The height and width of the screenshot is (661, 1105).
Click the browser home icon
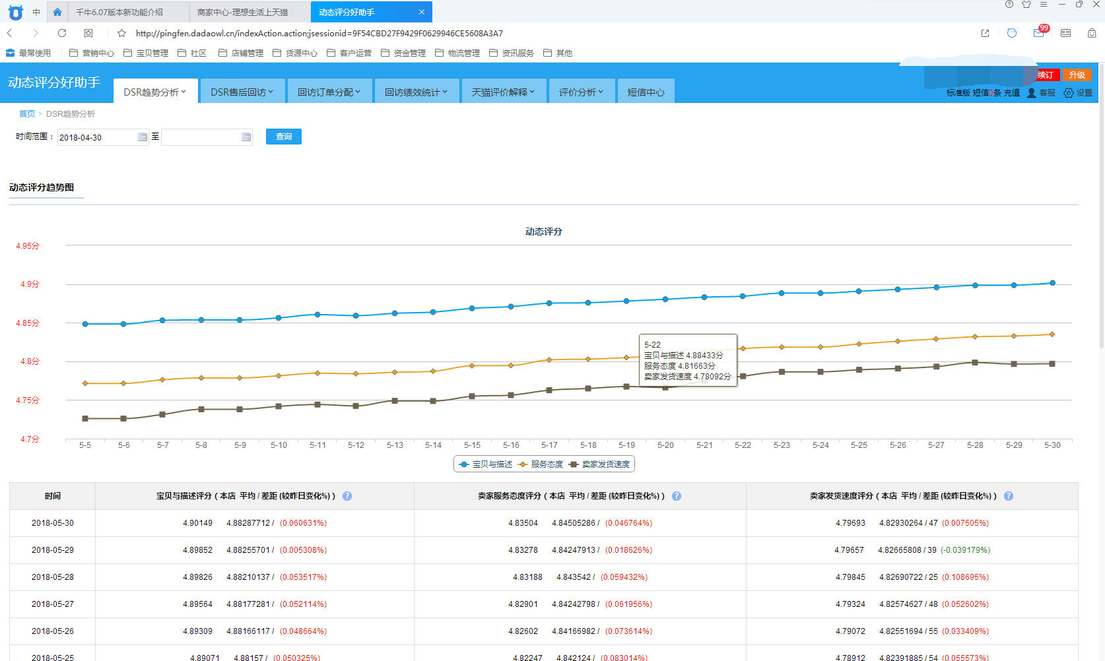pyautogui.click(x=57, y=12)
